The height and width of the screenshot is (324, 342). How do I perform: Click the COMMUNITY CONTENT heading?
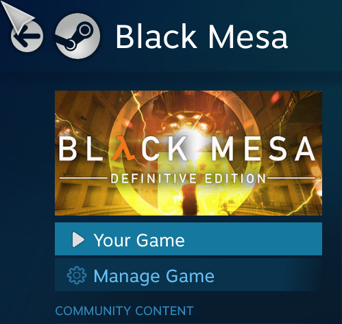tap(124, 311)
